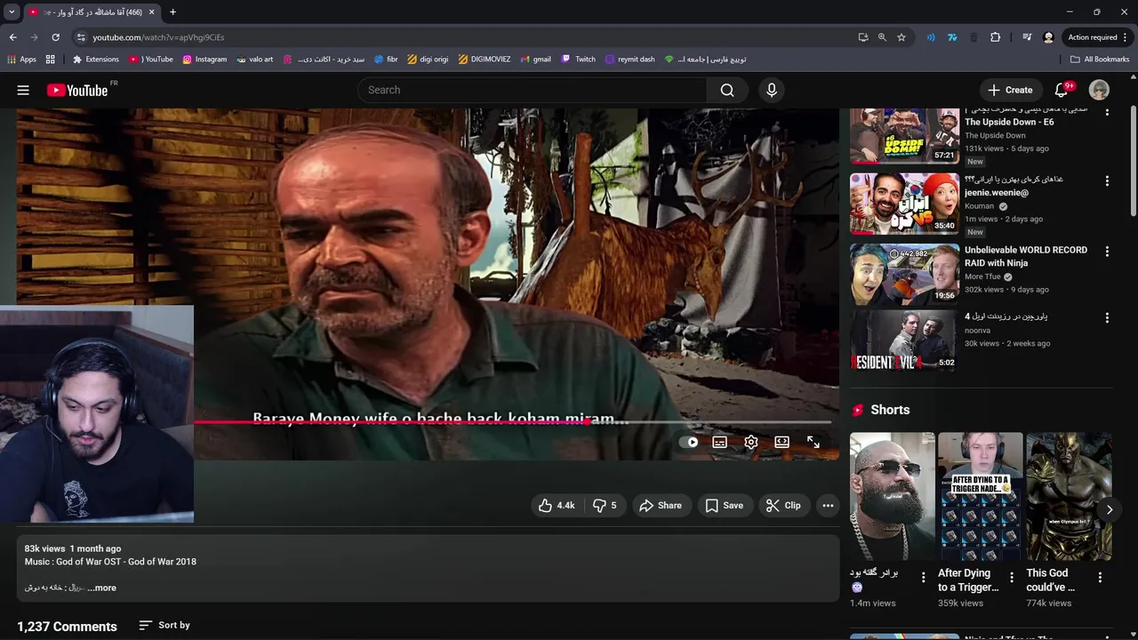Open the Twitch bookmark
The width and height of the screenshot is (1138, 640).
pyautogui.click(x=579, y=60)
